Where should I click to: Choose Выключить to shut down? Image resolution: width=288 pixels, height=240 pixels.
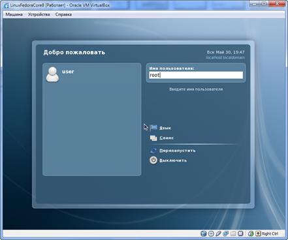pyautogui.click(x=173, y=160)
